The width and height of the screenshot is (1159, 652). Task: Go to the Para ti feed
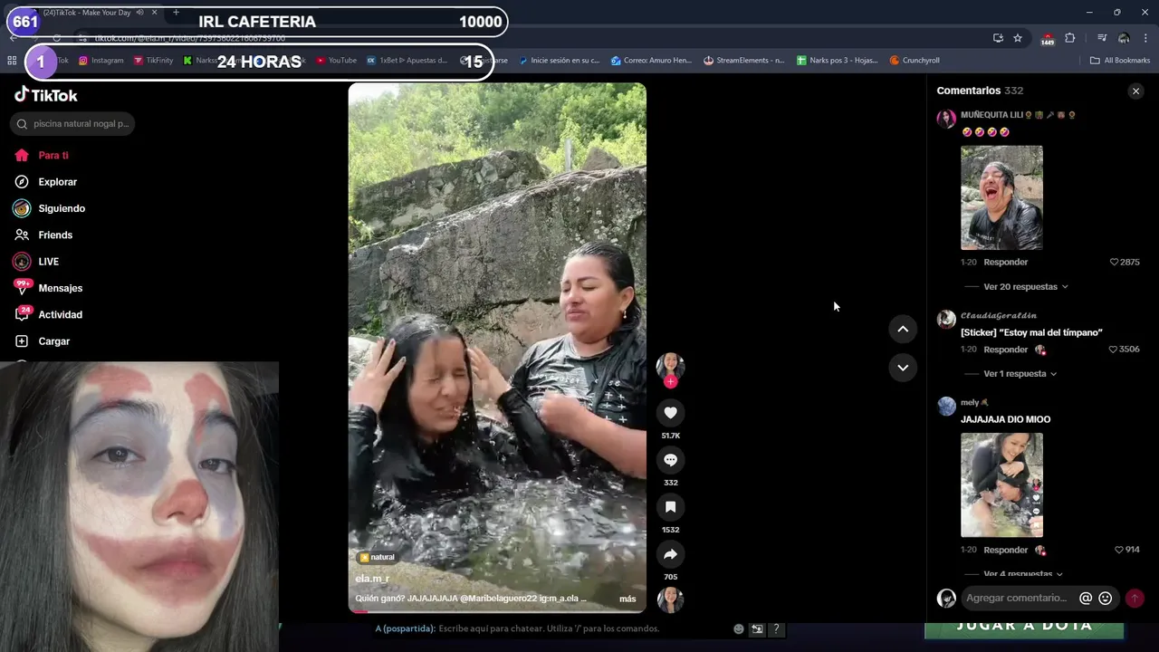[x=42, y=156]
